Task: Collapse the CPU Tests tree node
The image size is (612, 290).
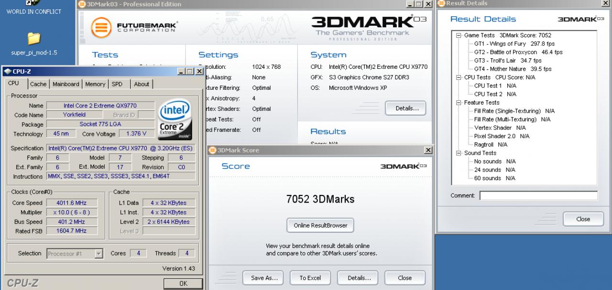Action: 459,77
